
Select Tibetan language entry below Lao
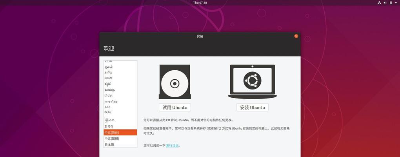[120, 113]
